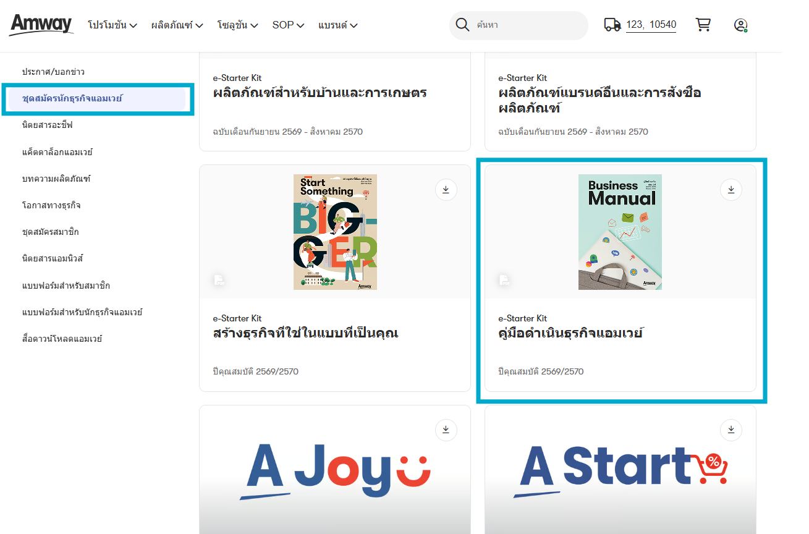Click the search magnifier icon

[462, 25]
